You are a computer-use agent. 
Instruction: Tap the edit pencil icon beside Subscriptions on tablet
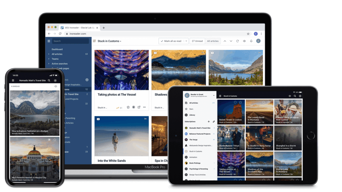click(x=214, y=122)
